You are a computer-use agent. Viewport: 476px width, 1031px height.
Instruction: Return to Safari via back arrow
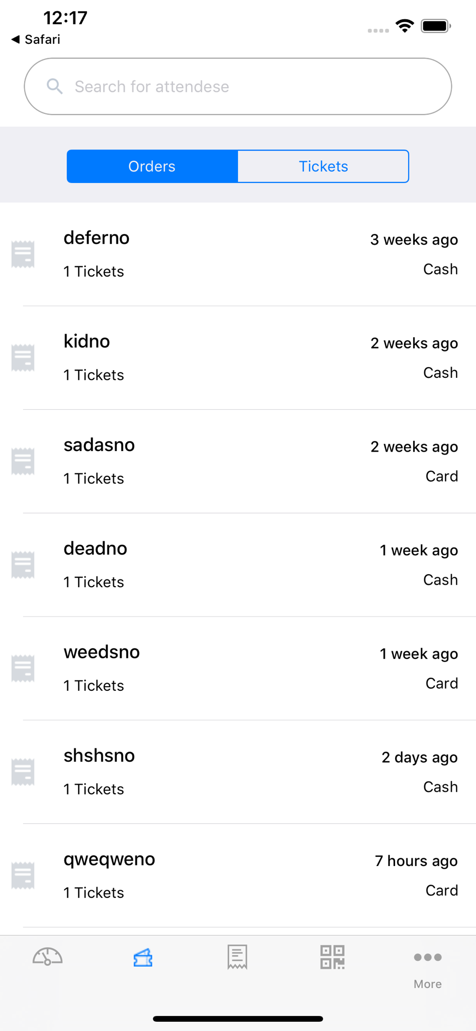(x=36, y=39)
